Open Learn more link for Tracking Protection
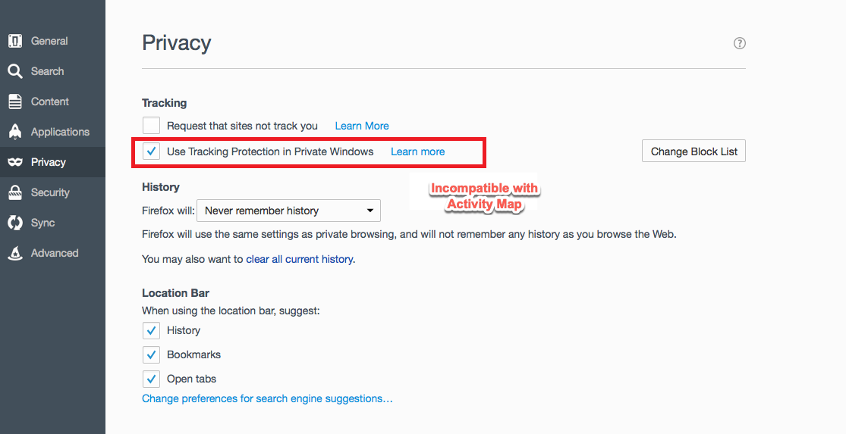 pyautogui.click(x=417, y=151)
